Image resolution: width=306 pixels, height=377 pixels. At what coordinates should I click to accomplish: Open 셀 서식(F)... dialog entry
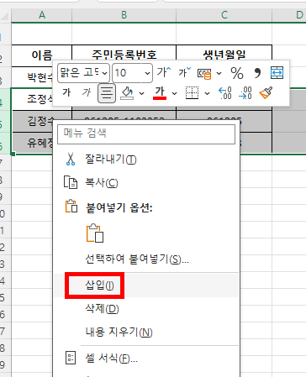point(146,358)
